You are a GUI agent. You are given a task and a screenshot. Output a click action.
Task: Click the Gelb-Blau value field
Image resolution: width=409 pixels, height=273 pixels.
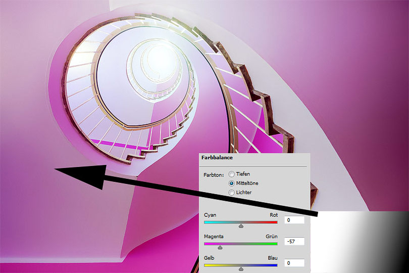pos(294,263)
